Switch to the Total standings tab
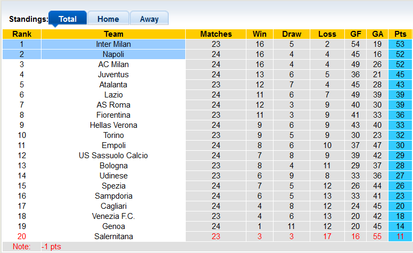This screenshot has height=253, width=413. click(68, 19)
